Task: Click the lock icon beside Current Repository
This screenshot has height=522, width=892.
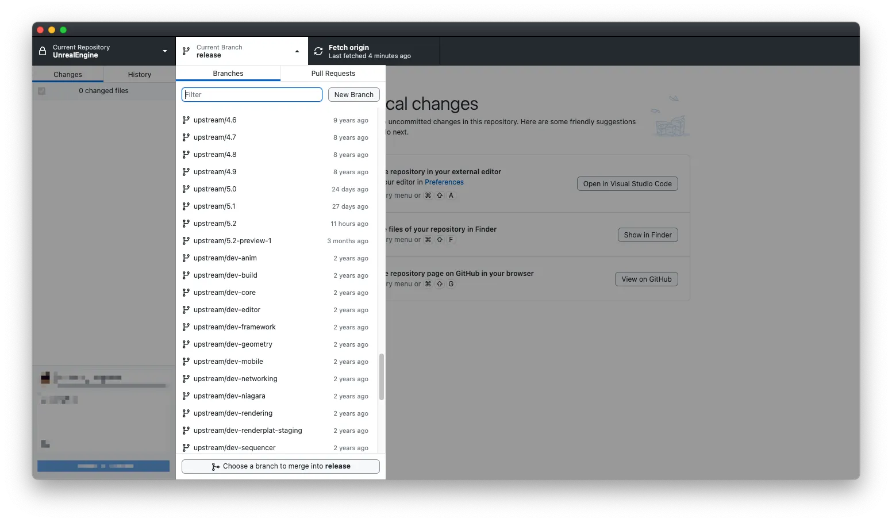Action: pos(43,51)
